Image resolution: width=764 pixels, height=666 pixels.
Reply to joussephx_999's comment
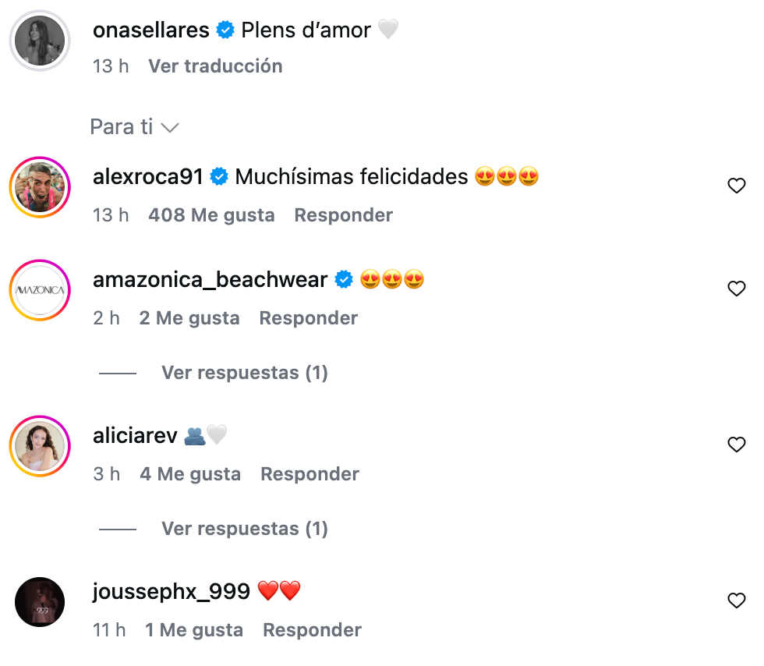[312, 630]
